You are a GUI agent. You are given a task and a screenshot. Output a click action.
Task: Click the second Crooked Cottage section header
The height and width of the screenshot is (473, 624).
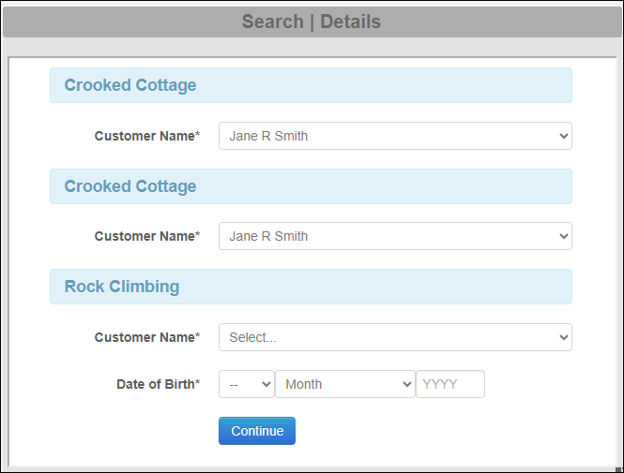point(311,186)
